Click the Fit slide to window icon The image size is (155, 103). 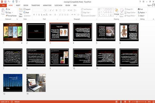153,102
